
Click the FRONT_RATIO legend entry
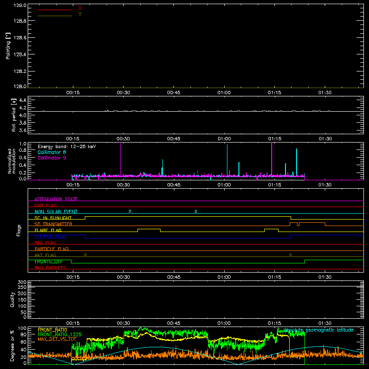pyautogui.click(x=53, y=330)
